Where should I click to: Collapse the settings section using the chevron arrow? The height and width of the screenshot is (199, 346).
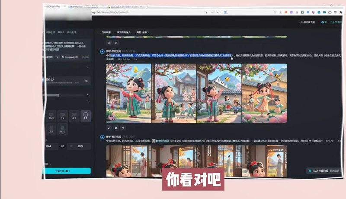[x=88, y=67]
